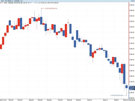The width and height of the screenshot is (135, 101).
Task: Click the 2022/12/30 date axis label
Action: click(3, 100)
